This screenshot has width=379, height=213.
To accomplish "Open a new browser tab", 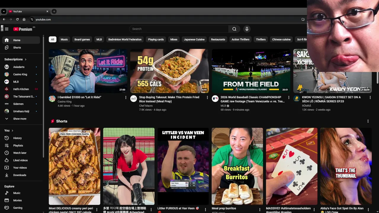I will (54, 11).
